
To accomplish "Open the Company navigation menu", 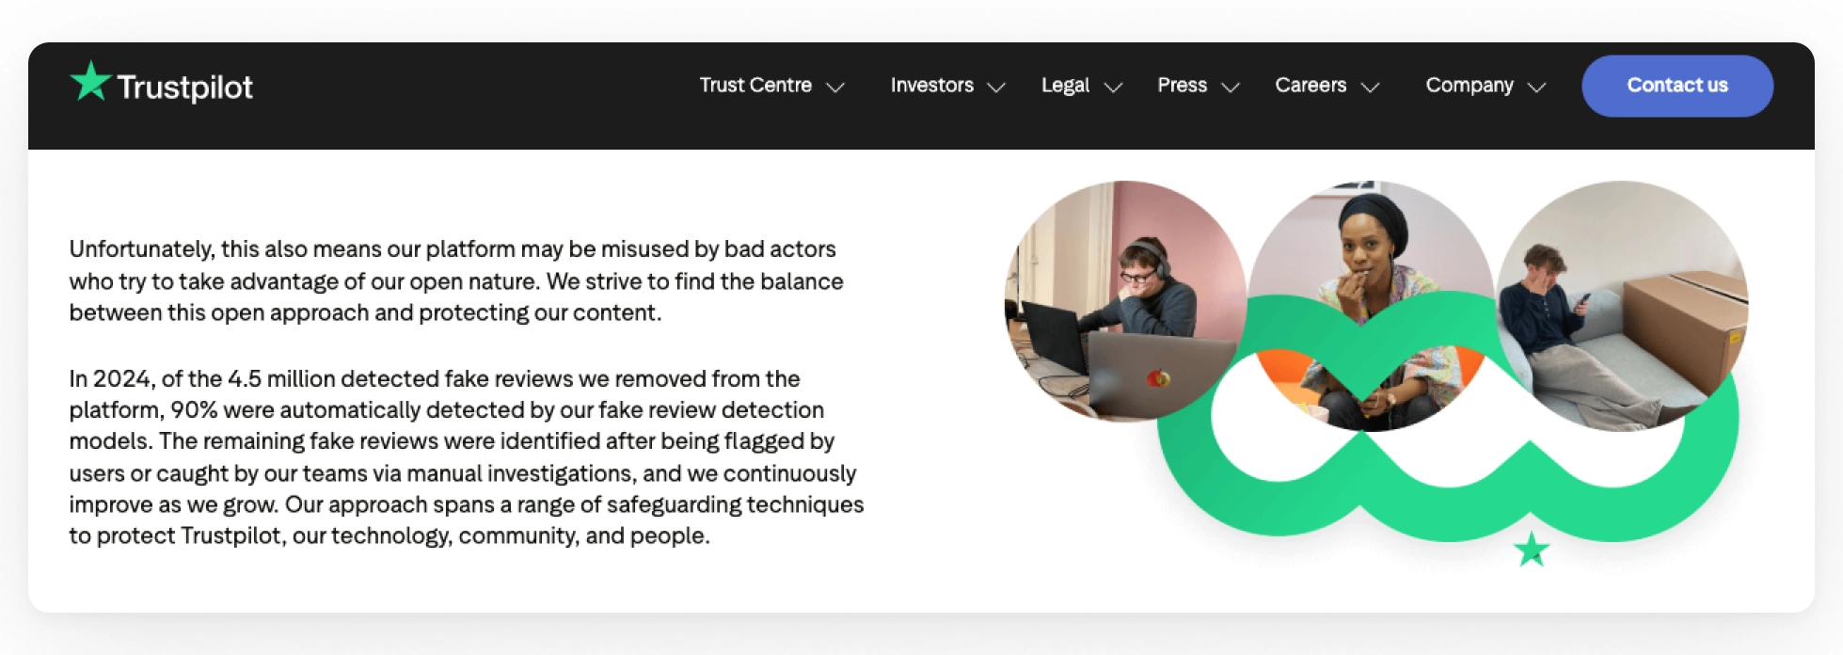I will tap(1470, 86).
